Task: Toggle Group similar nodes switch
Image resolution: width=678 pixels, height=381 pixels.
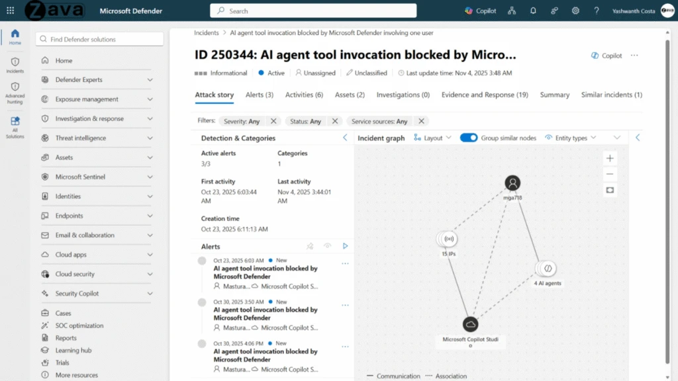Action: click(x=469, y=138)
